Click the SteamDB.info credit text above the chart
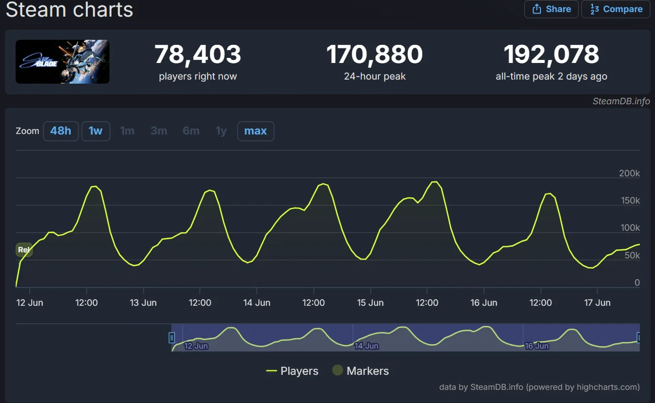Image resolution: width=655 pixels, height=403 pixels. [621, 101]
